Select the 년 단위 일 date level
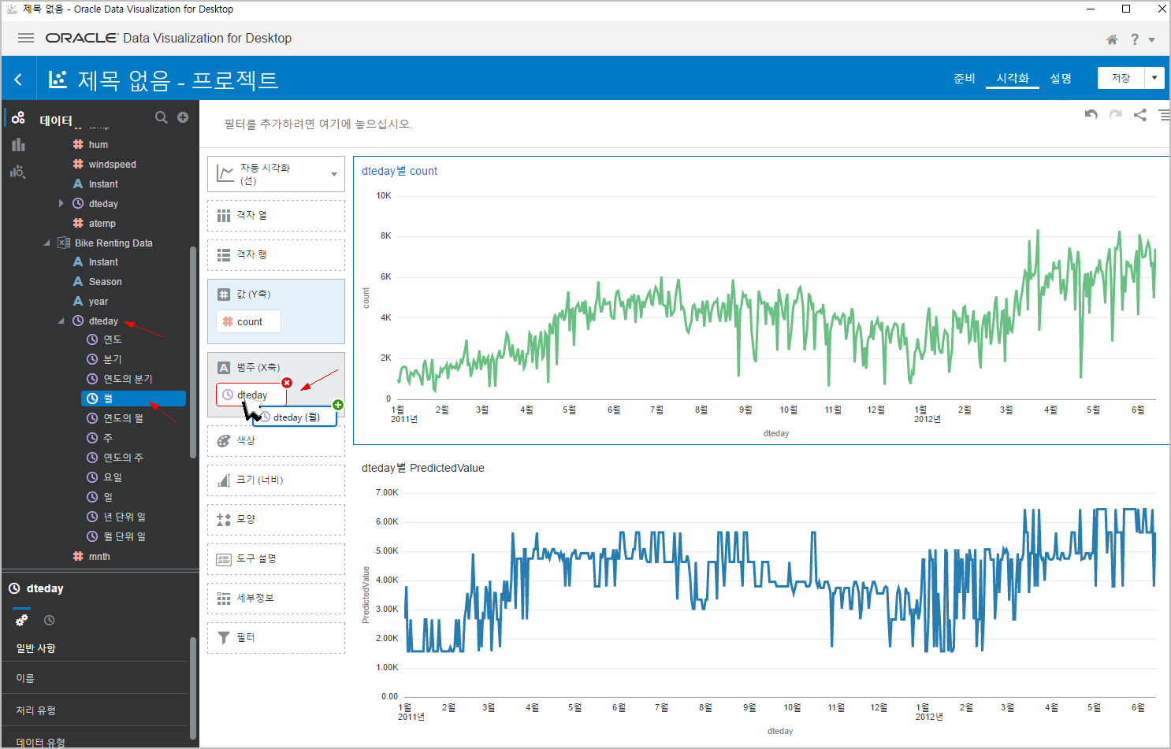 click(x=125, y=517)
